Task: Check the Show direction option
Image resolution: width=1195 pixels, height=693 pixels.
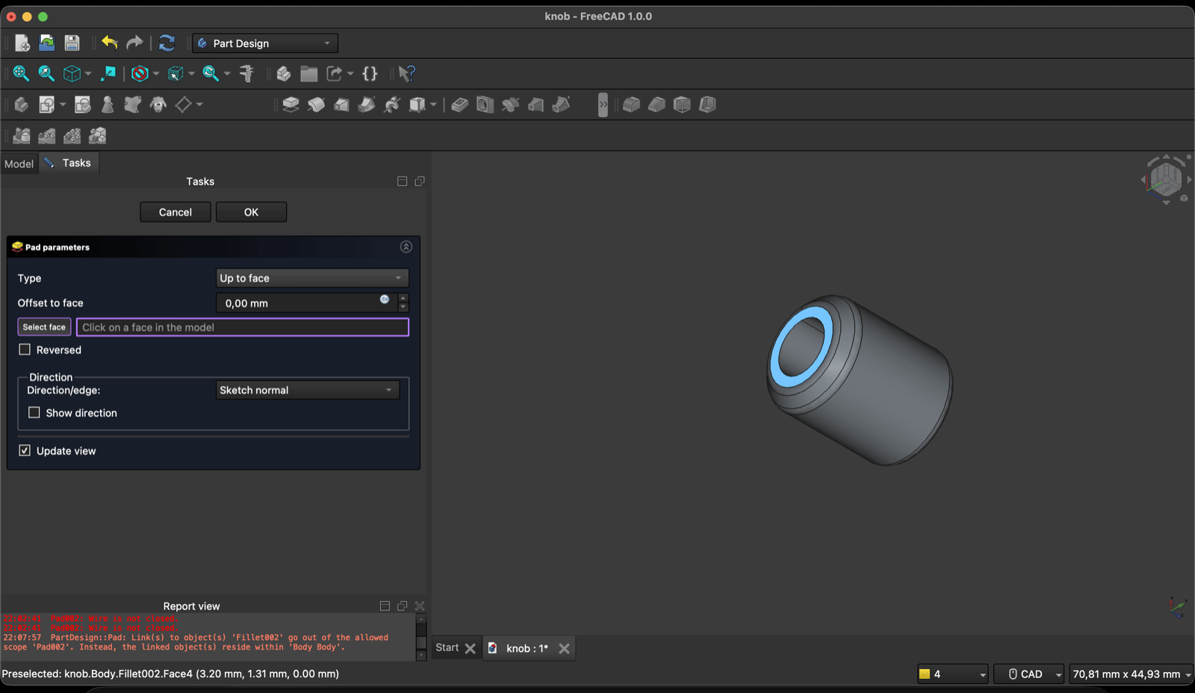Action: point(34,412)
